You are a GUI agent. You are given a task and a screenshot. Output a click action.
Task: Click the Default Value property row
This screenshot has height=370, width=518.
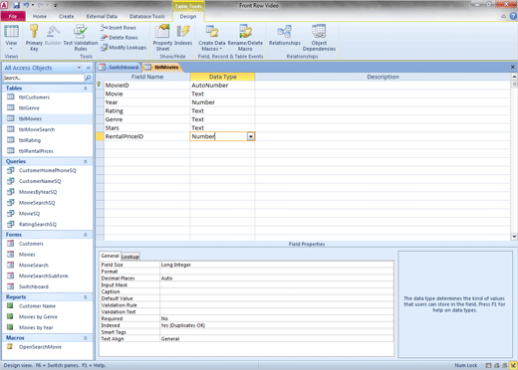pyautogui.click(x=247, y=298)
